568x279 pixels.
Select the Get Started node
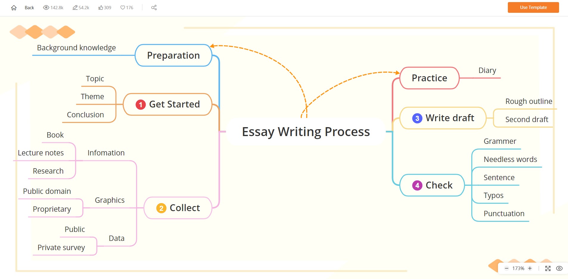(x=168, y=105)
